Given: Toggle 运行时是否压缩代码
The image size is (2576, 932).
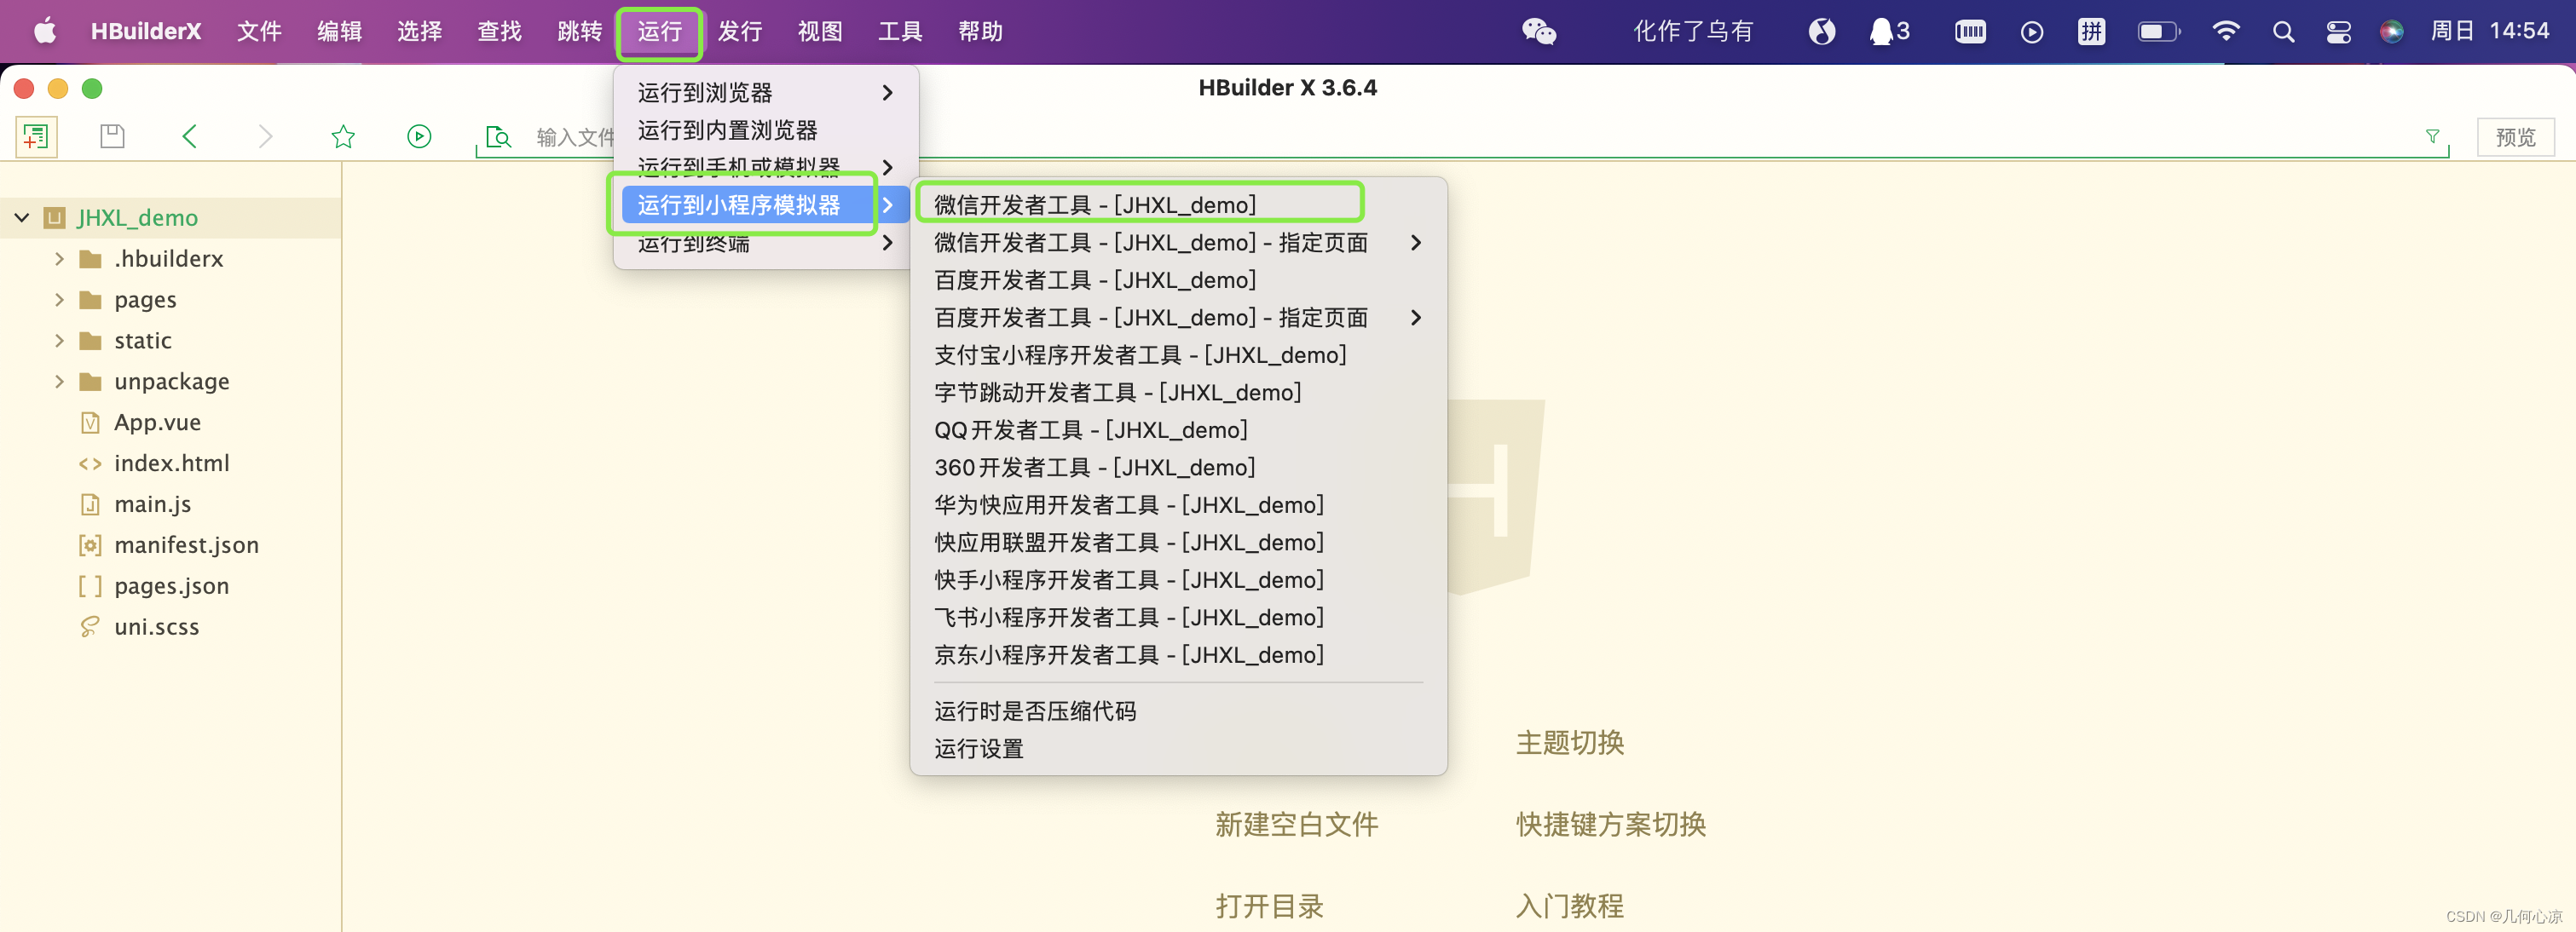Looking at the screenshot, I should (1178, 711).
